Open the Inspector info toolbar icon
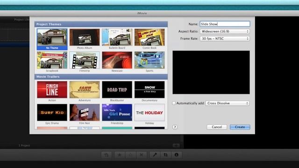299x168 pixels. (177, 155)
